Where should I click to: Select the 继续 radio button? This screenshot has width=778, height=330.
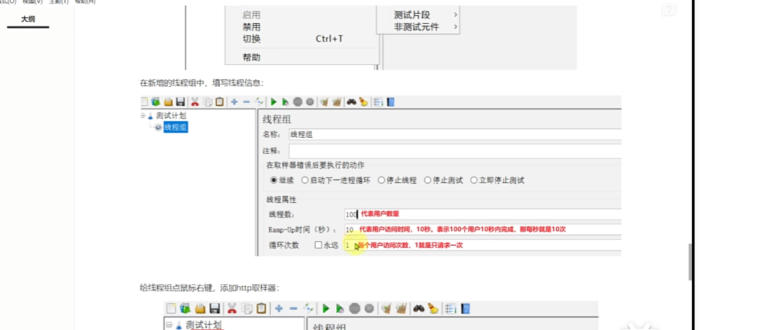tap(273, 181)
